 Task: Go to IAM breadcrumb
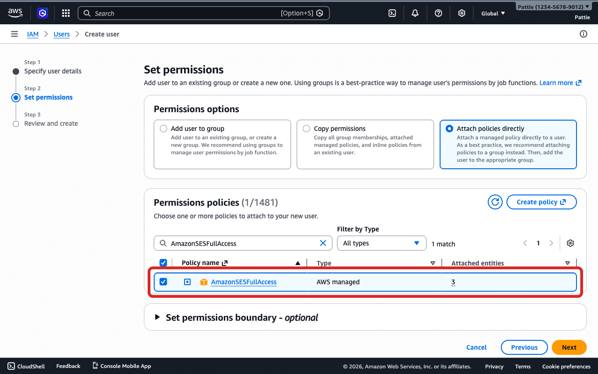[33, 34]
